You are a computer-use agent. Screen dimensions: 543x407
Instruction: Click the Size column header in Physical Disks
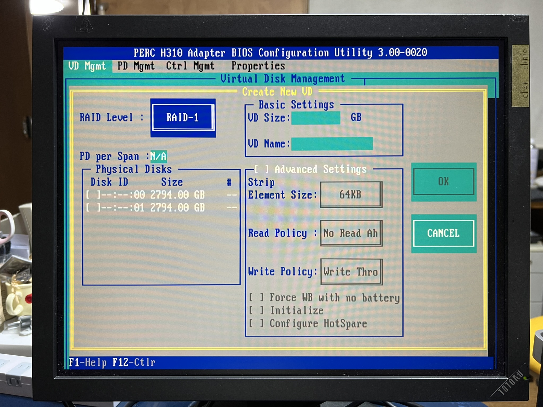[x=172, y=182]
